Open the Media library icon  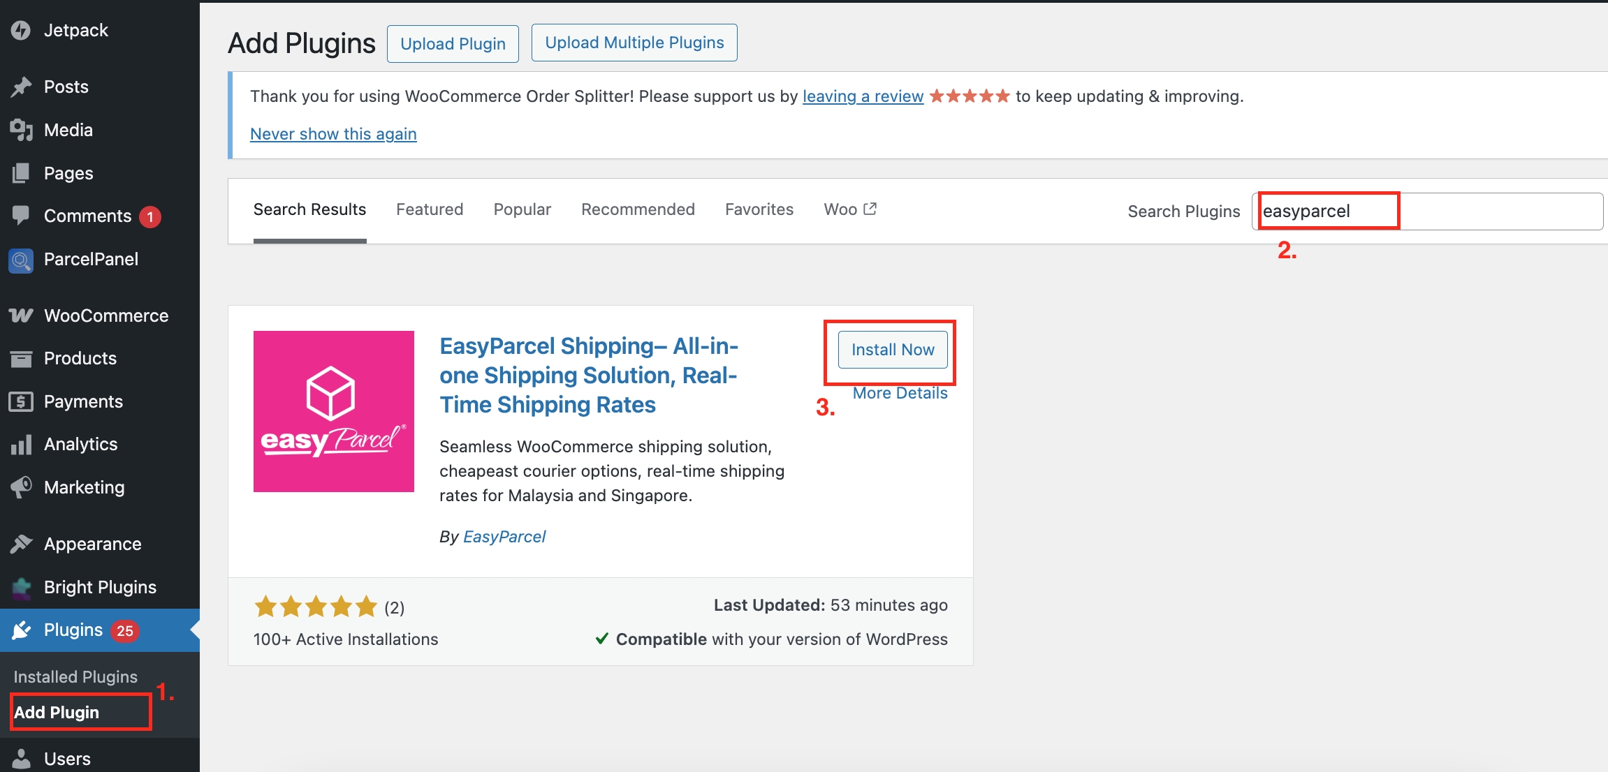coord(20,130)
